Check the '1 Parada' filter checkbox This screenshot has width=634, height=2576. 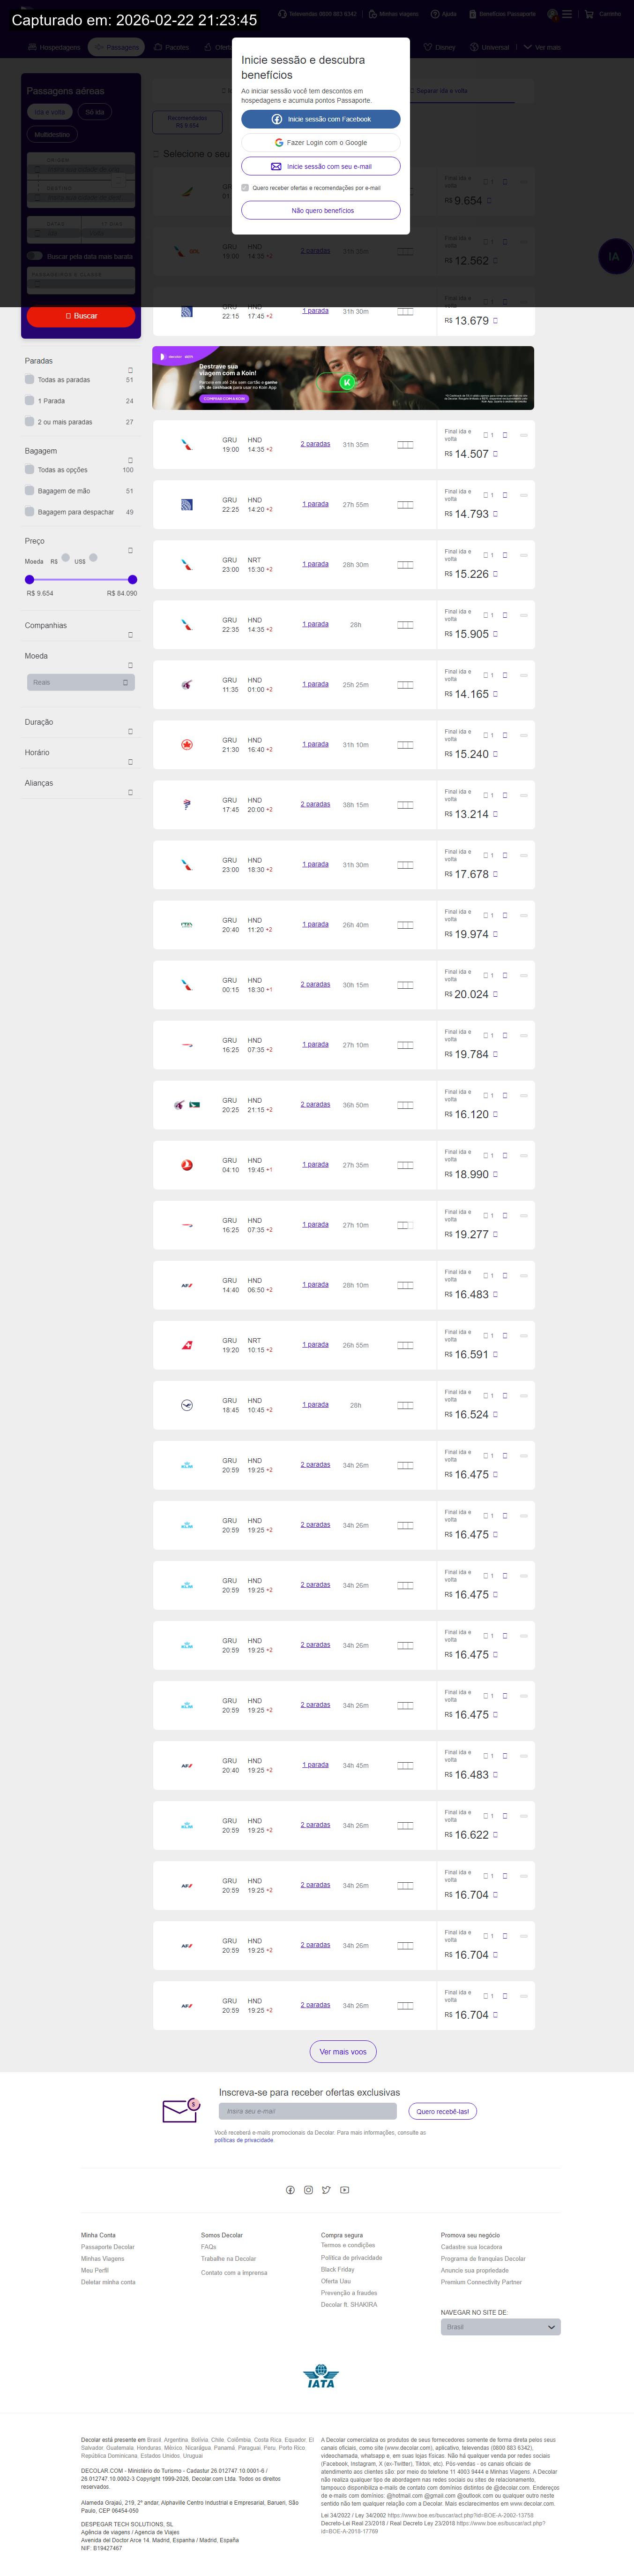30,401
